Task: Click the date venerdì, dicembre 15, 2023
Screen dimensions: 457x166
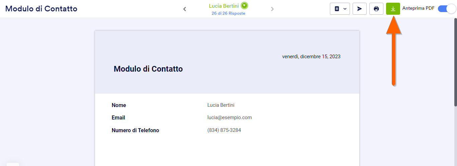Action: click(x=311, y=57)
